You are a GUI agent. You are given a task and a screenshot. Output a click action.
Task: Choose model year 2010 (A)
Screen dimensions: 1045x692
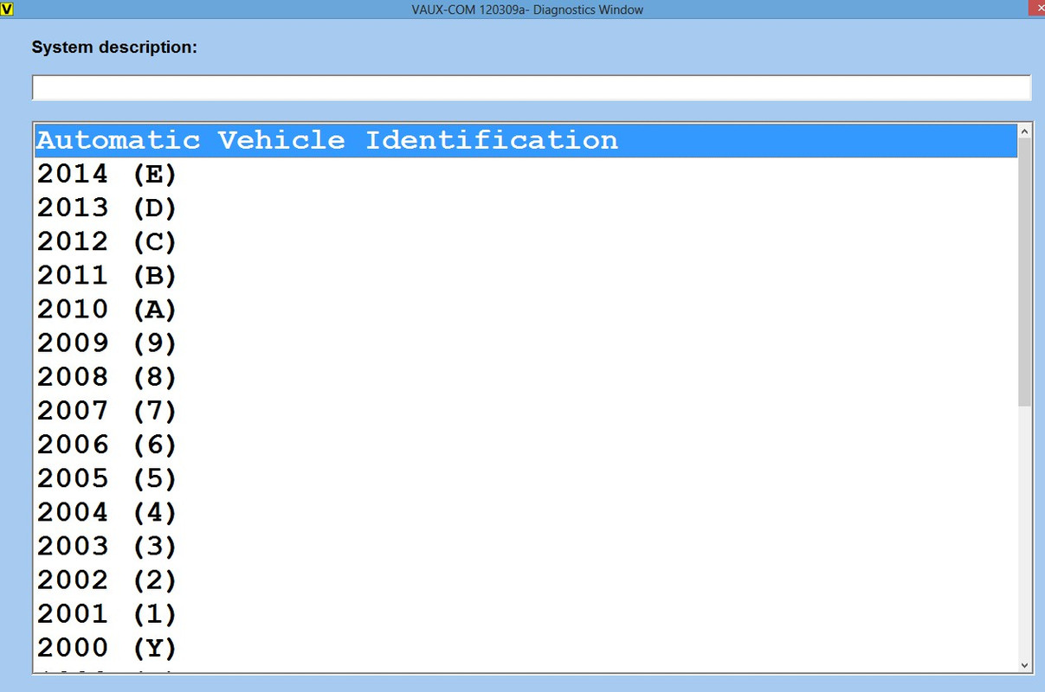tap(526, 309)
